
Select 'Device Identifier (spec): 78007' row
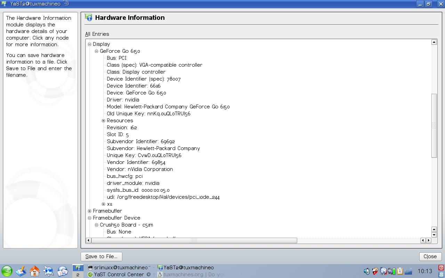[x=144, y=79]
